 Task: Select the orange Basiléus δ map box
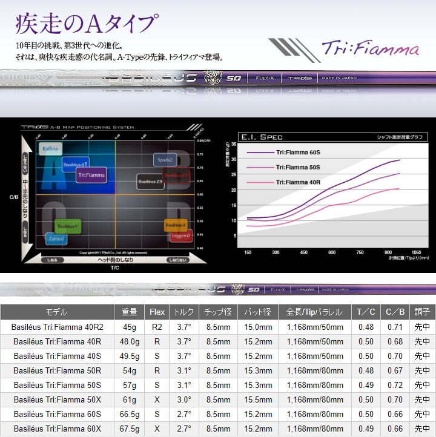176,225
